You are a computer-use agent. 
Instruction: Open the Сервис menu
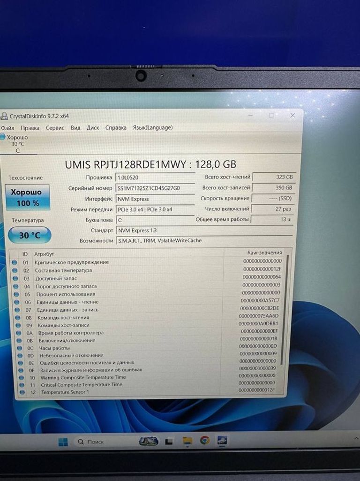(x=55, y=128)
